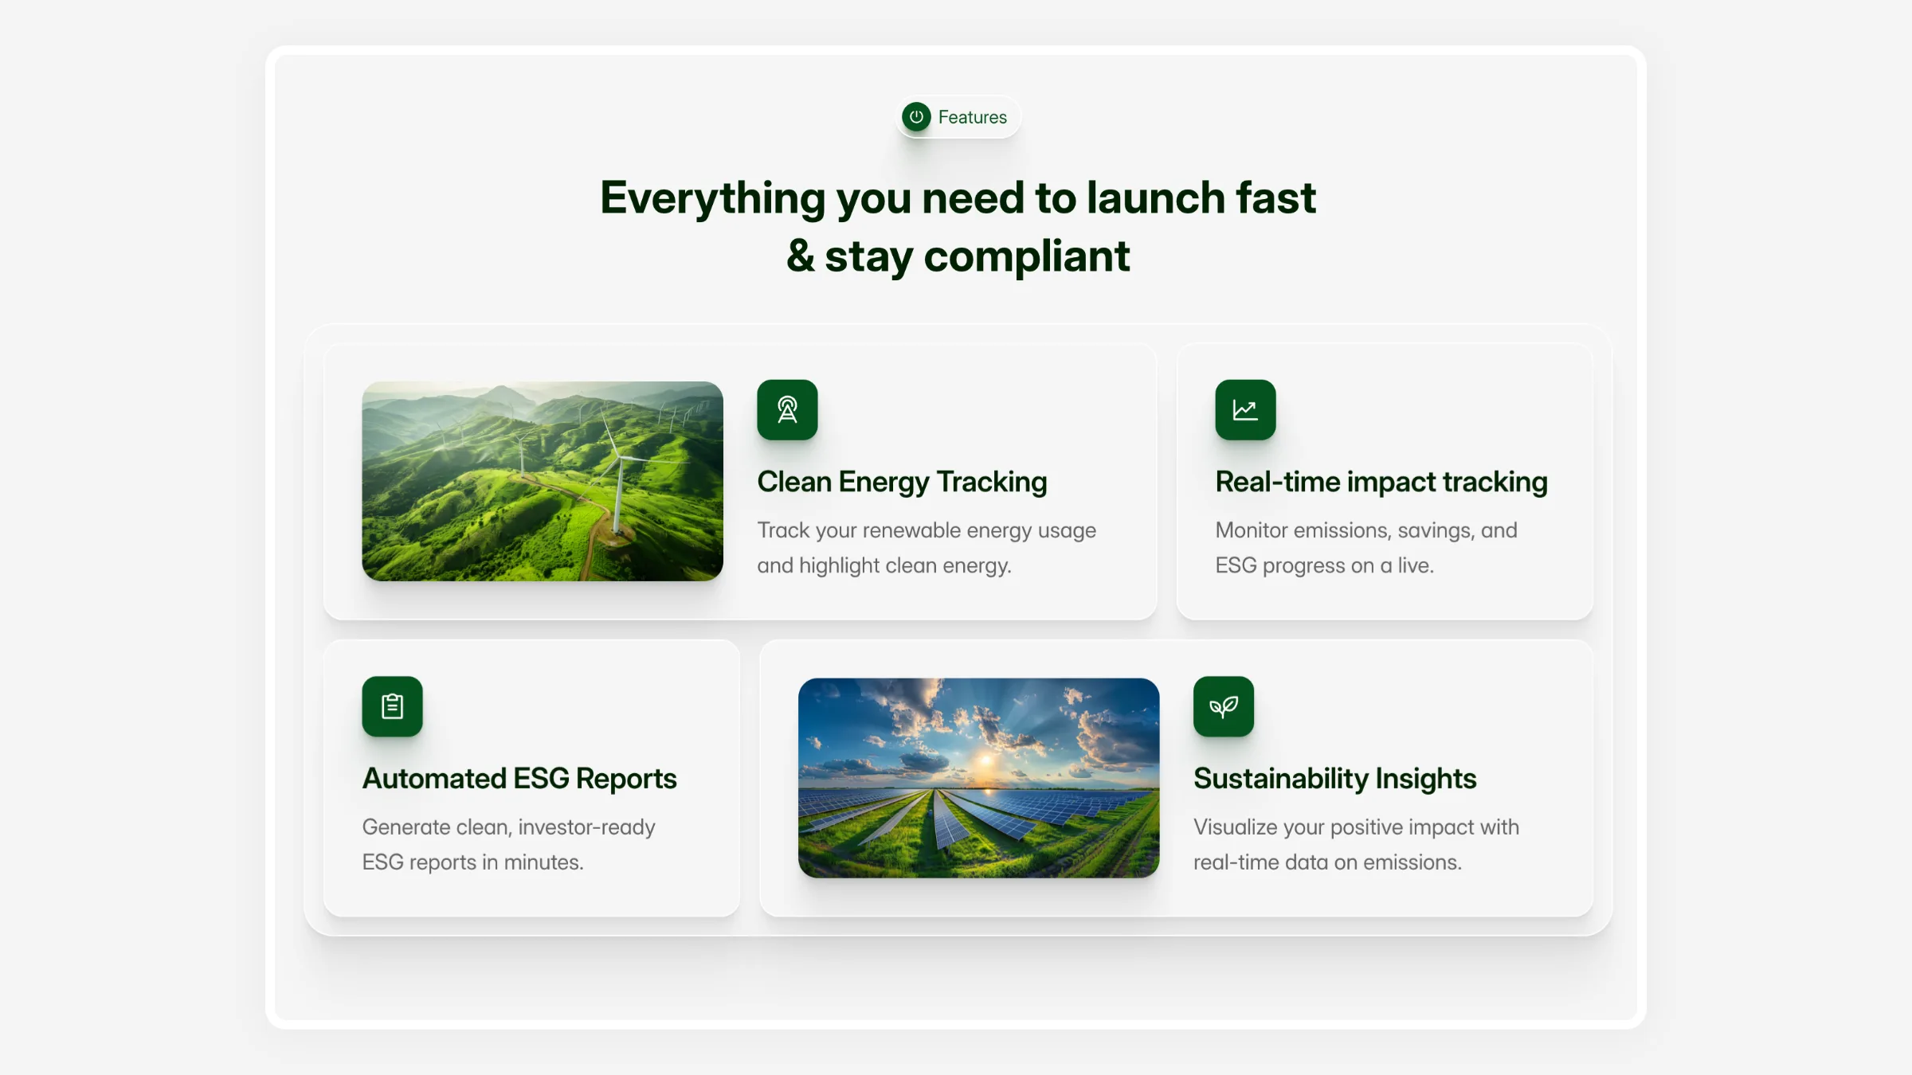The height and width of the screenshot is (1075, 1912).
Task: Click the text 'Track your renewable energy usage'
Action: coord(927,530)
